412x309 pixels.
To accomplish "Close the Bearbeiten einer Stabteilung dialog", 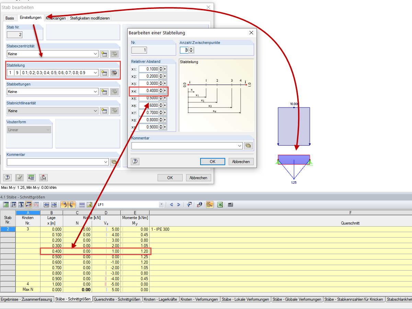I will [x=251, y=33].
